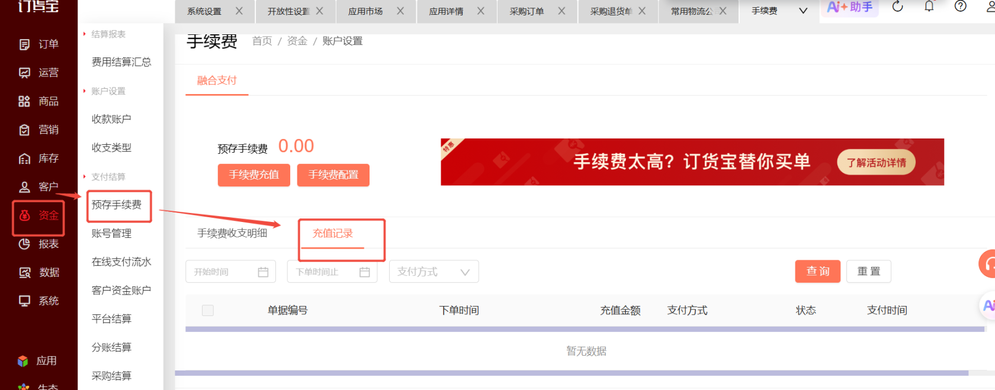Open the help question mark icon

(x=961, y=7)
